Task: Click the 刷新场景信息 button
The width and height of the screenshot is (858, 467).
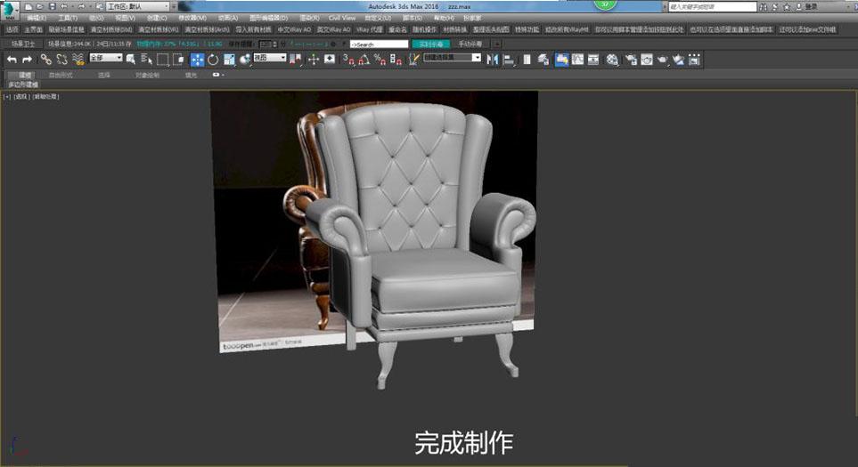Action: click(x=67, y=29)
